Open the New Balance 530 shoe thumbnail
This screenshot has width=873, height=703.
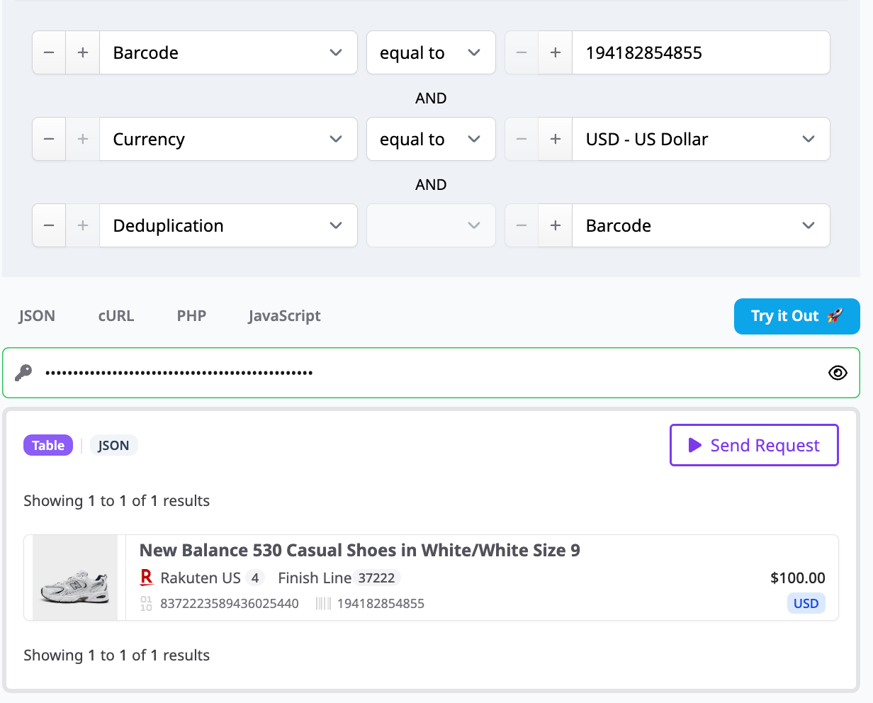tap(75, 578)
